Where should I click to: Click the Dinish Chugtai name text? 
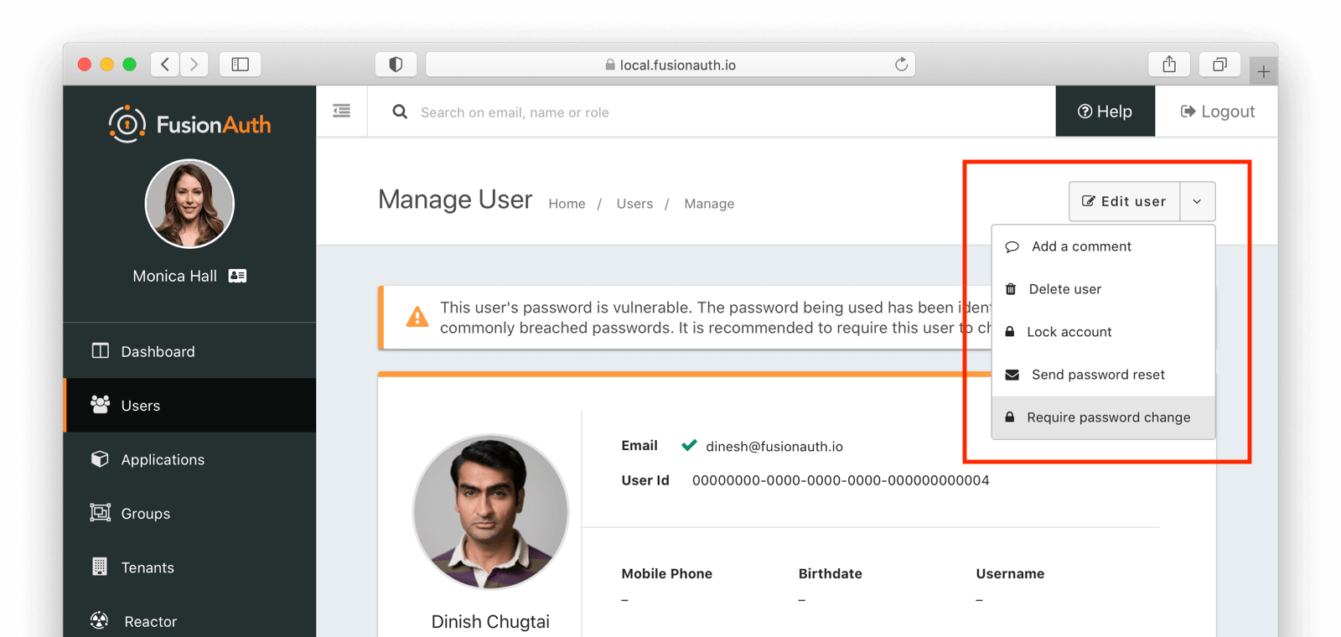(490, 622)
